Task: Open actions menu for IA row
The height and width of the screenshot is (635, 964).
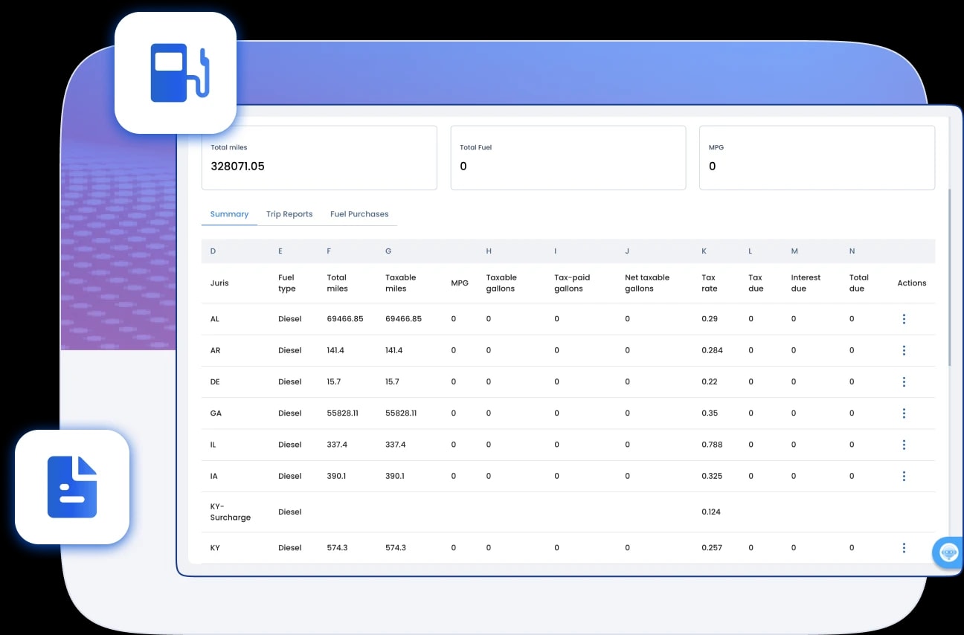Action: click(x=904, y=476)
